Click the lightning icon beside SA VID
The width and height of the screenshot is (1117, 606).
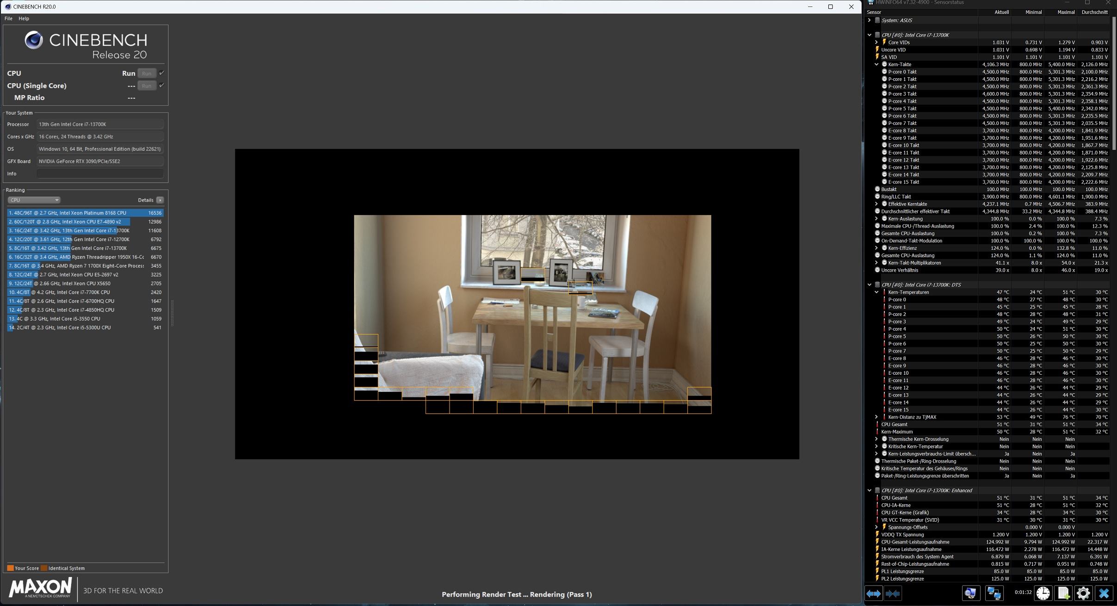coord(877,57)
